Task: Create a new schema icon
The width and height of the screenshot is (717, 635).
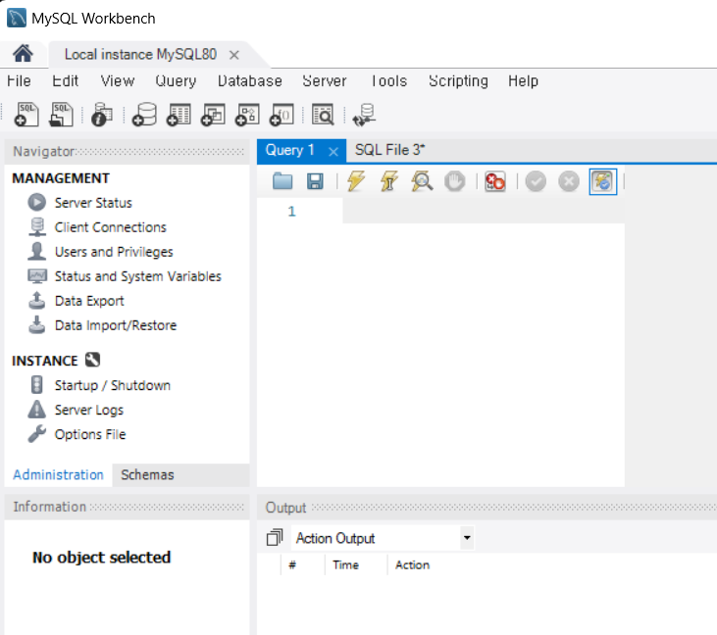Action: pos(144,115)
